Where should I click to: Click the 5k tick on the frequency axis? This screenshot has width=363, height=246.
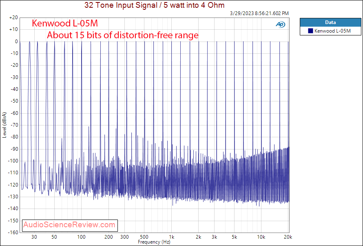(234, 237)
